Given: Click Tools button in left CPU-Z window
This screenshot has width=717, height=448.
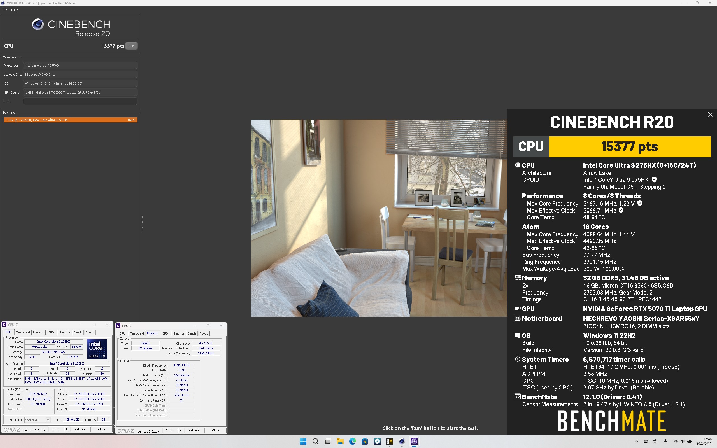Looking at the screenshot, I should (x=56, y=429).
